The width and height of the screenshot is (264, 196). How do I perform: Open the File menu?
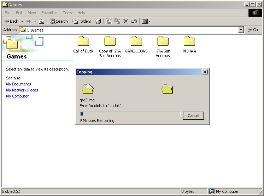point(7,13)
